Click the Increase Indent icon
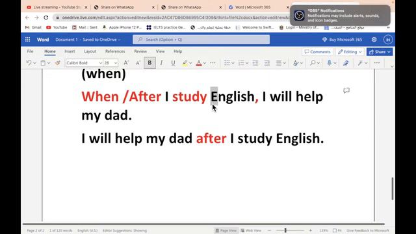This screenshot has height=234, width=416. click(x=267, y=63)
